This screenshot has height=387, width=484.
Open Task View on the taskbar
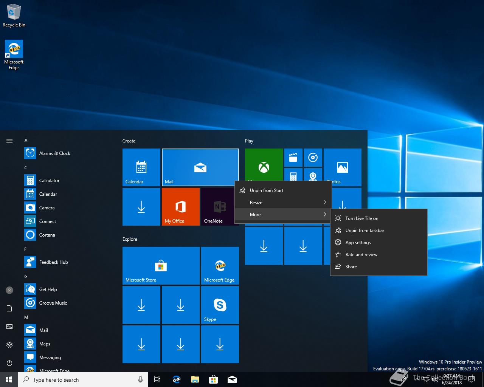coord(157,379)
